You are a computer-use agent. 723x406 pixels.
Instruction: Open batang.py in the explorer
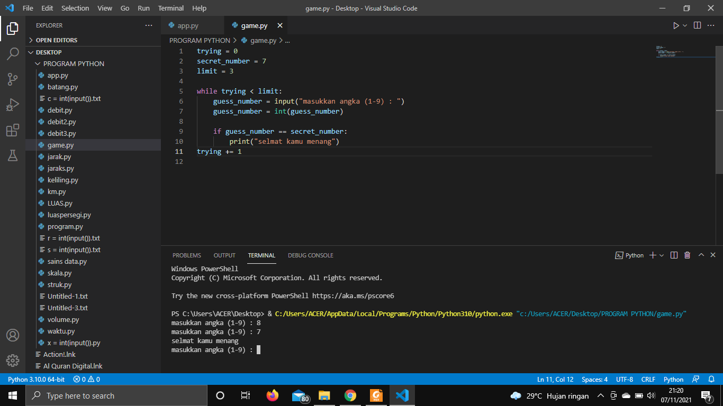(x=93, y=87)
